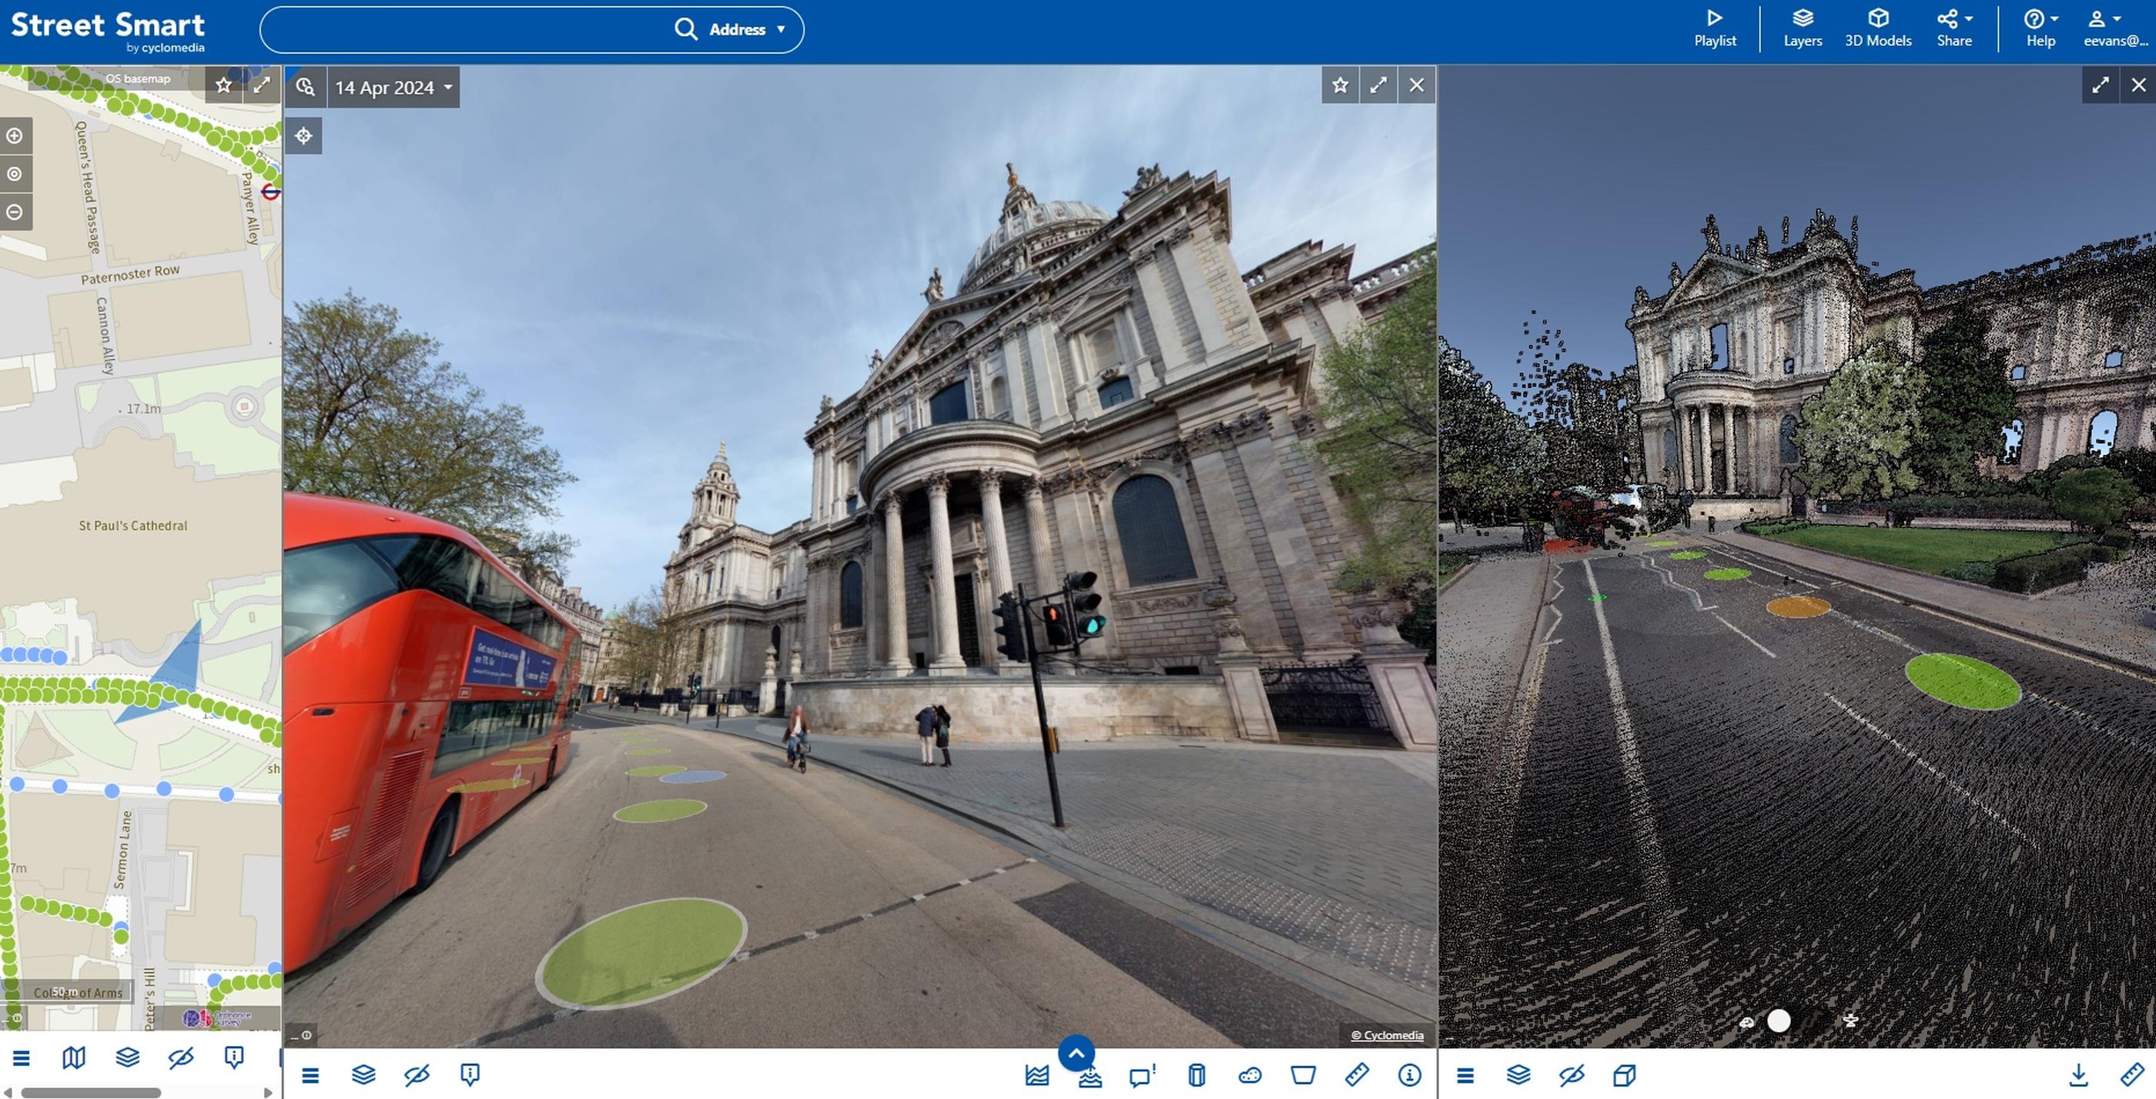2156x1099 pixels.
Task: Toggle panorama overlay visibility eye icon
Action: coord(417,1074)
